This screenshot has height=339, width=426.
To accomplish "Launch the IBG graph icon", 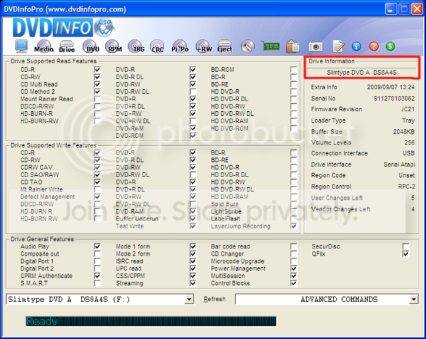I will pyautogui.click(x=137, y=46).
